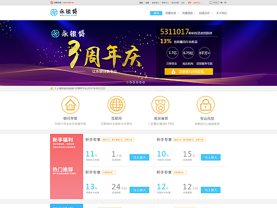Open the mobile app download button
277x208 pixels.
tap(214, 3)
